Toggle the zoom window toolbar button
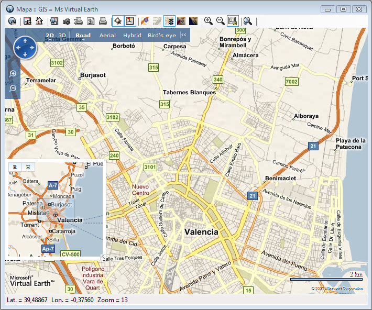Image resolution: width=372 pixels, height=310 pixels. click(x=233, y=21)
